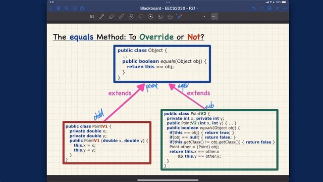Click the line "retuen this == obj;"
This screenshot has width=323, height=182.
[150, 67]
